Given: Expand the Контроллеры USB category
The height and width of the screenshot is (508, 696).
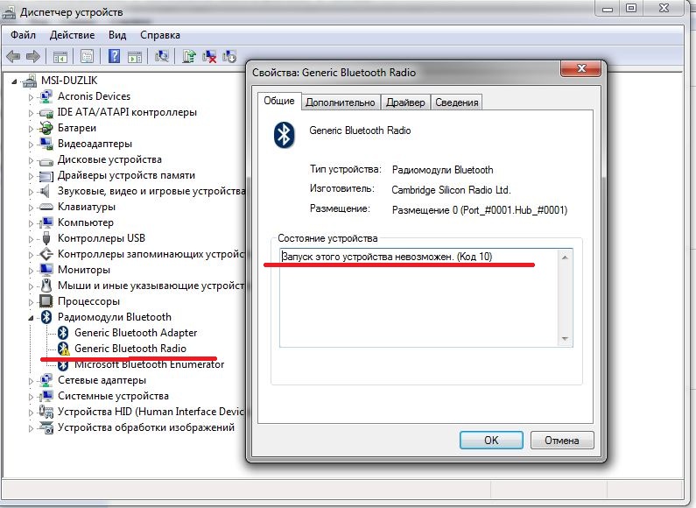Looking at the screenshot, I should (32, 238).
